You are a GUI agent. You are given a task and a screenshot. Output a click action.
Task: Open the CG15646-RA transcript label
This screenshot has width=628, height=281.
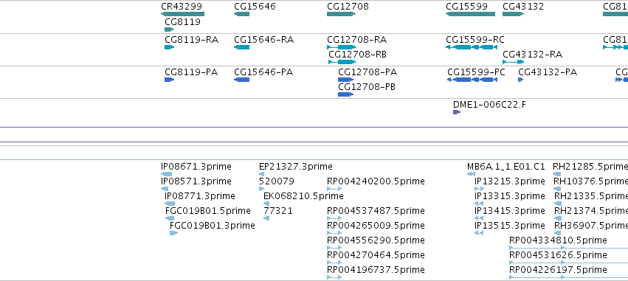pyautogui.click(x=264, y=40)
